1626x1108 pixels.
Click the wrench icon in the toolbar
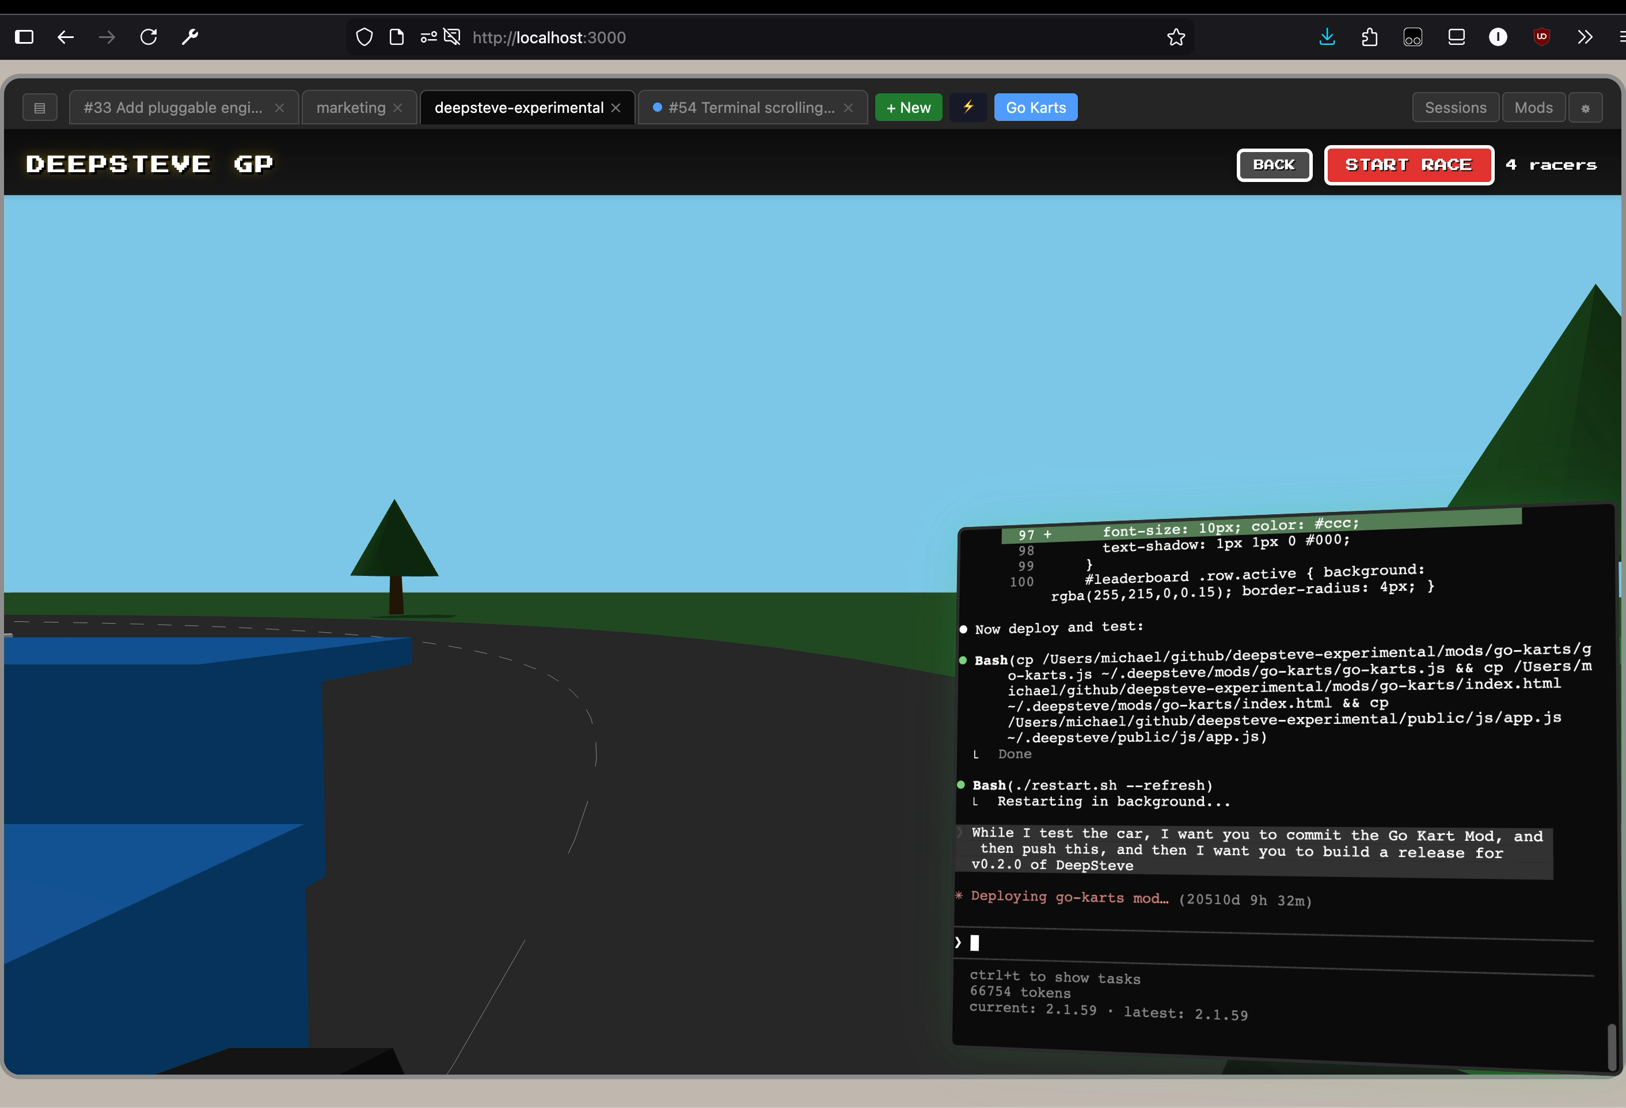point(189,37)
